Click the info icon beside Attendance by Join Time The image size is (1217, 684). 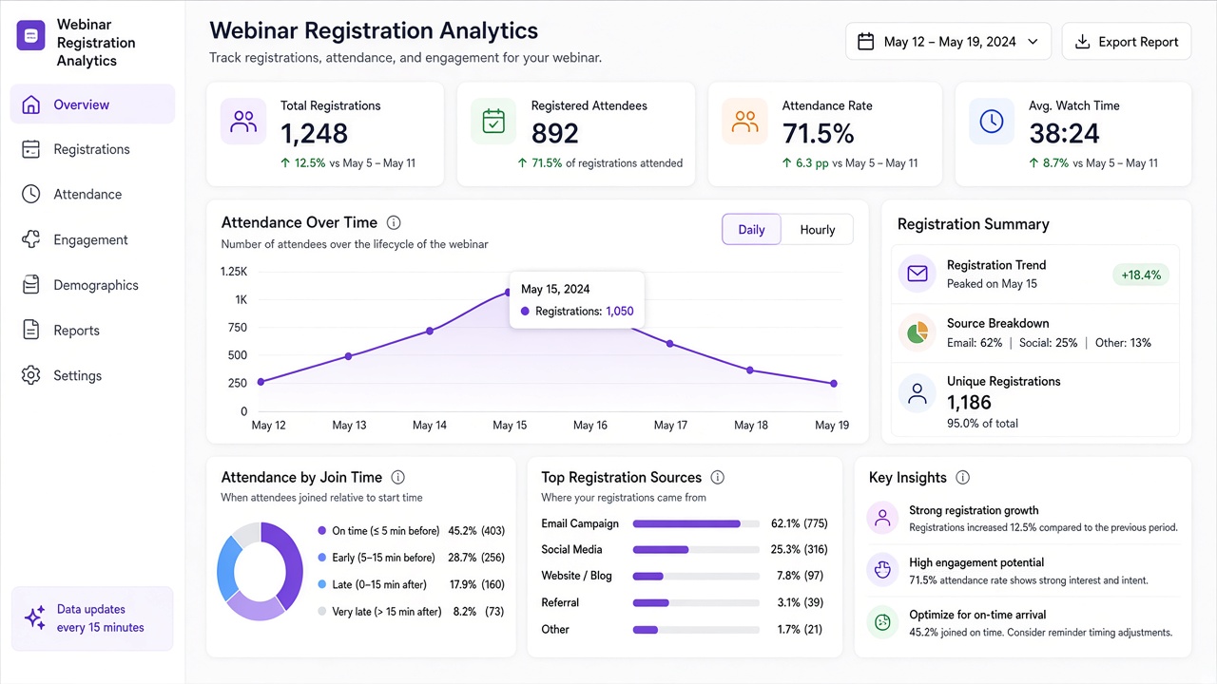coord(398,477)
